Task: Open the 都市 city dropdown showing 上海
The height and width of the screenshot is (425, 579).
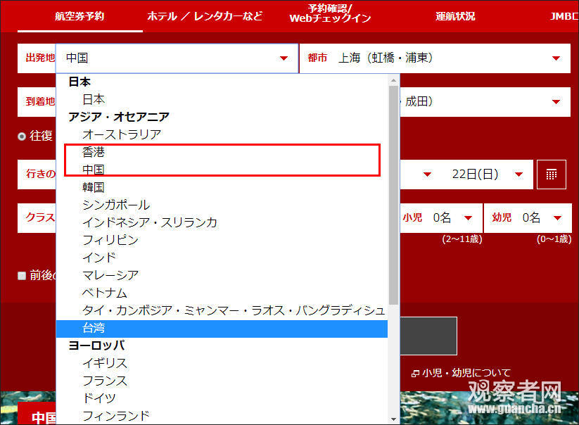Action: coord(435,58)
